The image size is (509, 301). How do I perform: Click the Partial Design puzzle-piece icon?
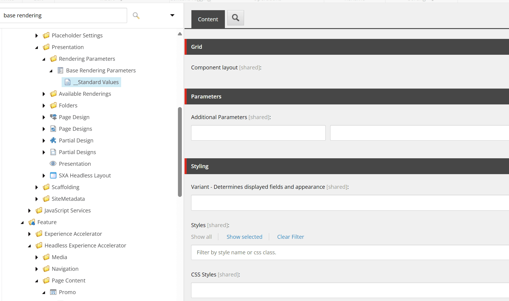(53, 140)
